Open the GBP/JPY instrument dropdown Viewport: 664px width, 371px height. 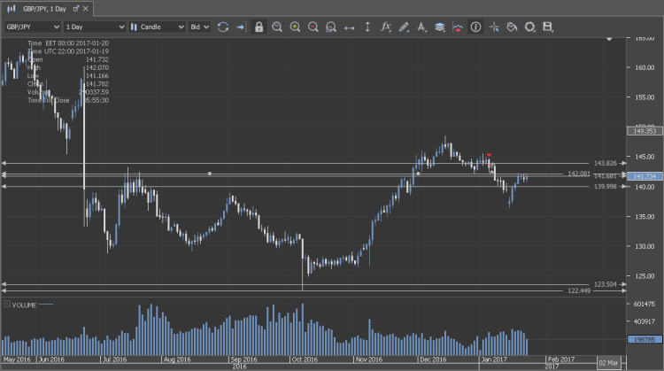tap(33, 27)
